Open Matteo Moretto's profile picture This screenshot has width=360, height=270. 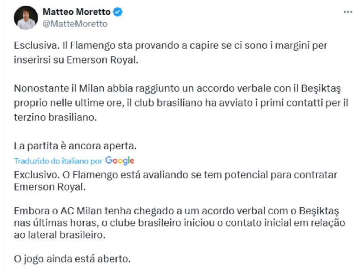(26, 18)
